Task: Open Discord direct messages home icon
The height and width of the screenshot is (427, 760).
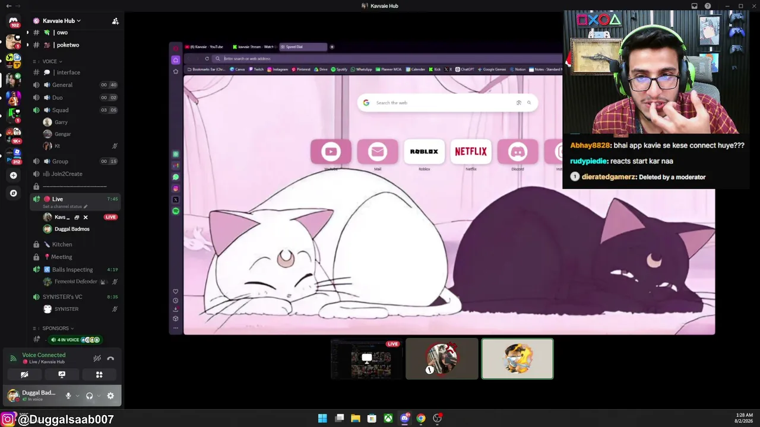Action: pos(13,22)
